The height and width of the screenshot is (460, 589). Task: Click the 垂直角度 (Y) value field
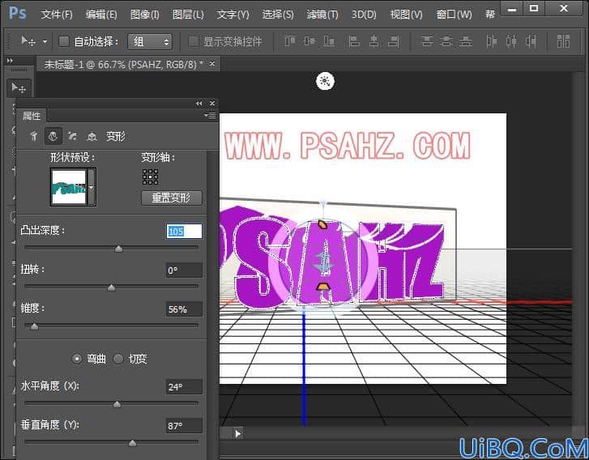(184, 426)
